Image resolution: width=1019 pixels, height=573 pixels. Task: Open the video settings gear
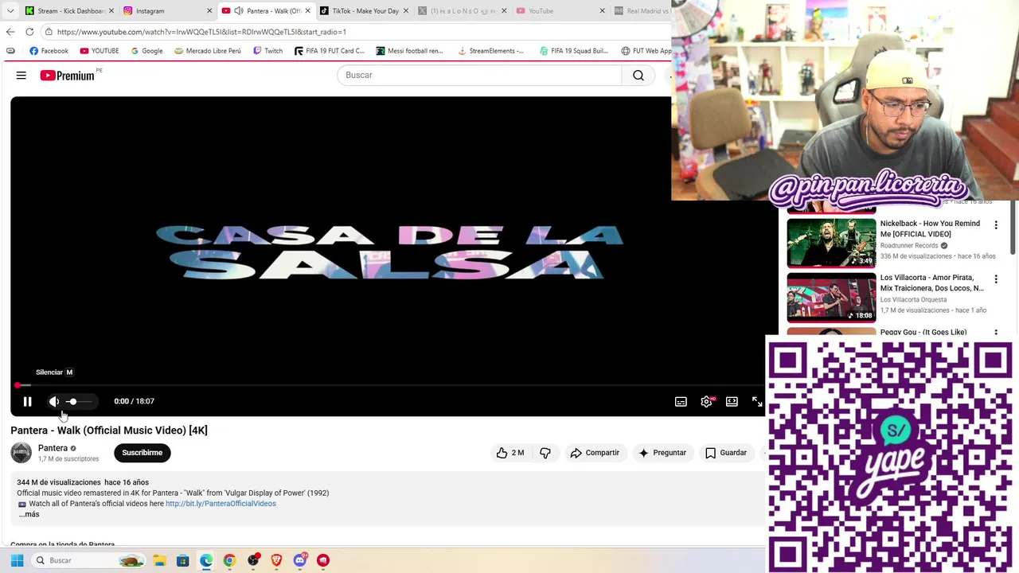pyautogui.click(x=706, y=402)
